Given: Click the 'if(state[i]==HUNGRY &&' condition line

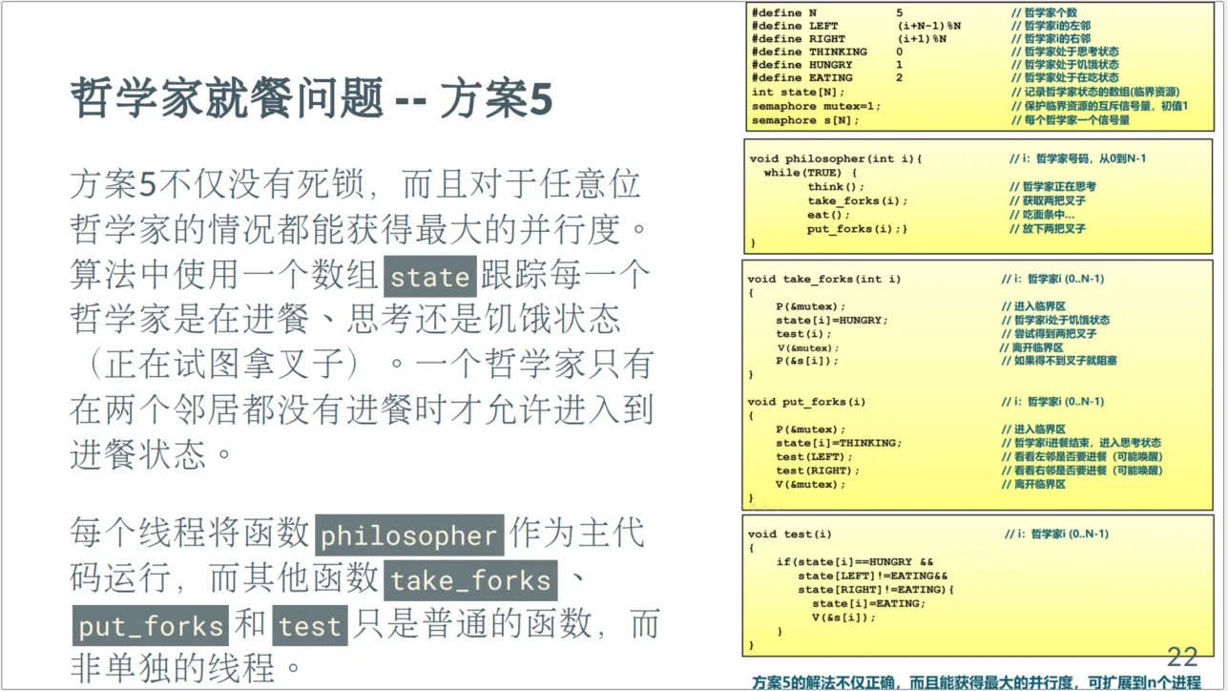Looking at the screenshot, I should (x=855, y=562).
